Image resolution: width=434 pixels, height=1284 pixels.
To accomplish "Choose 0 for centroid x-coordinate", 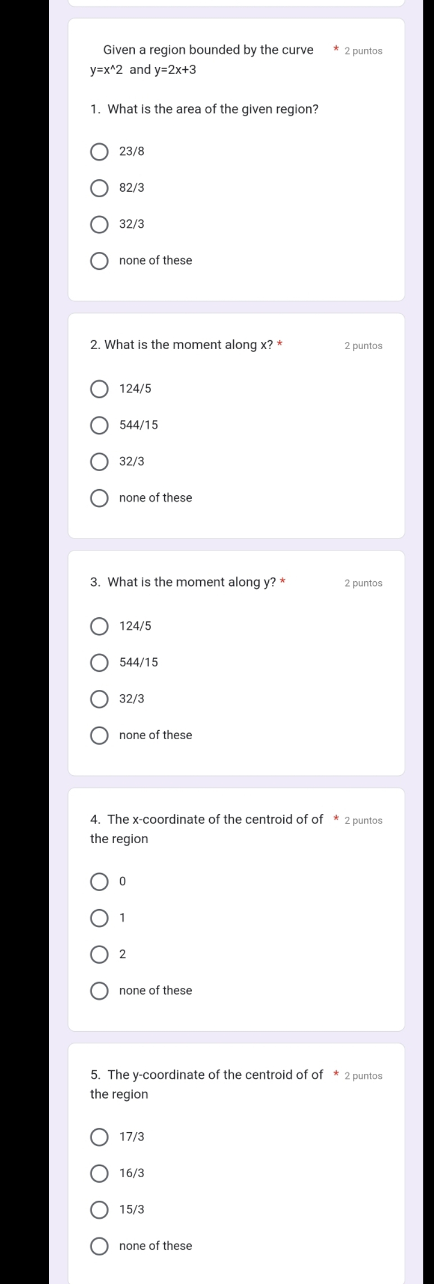I will (x=100, y=882).
